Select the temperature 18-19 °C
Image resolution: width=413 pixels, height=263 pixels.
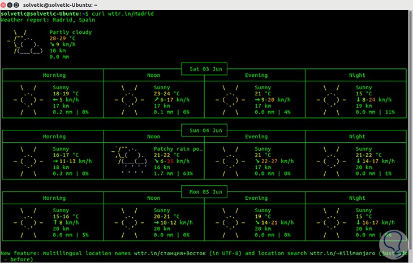point(66,94)
